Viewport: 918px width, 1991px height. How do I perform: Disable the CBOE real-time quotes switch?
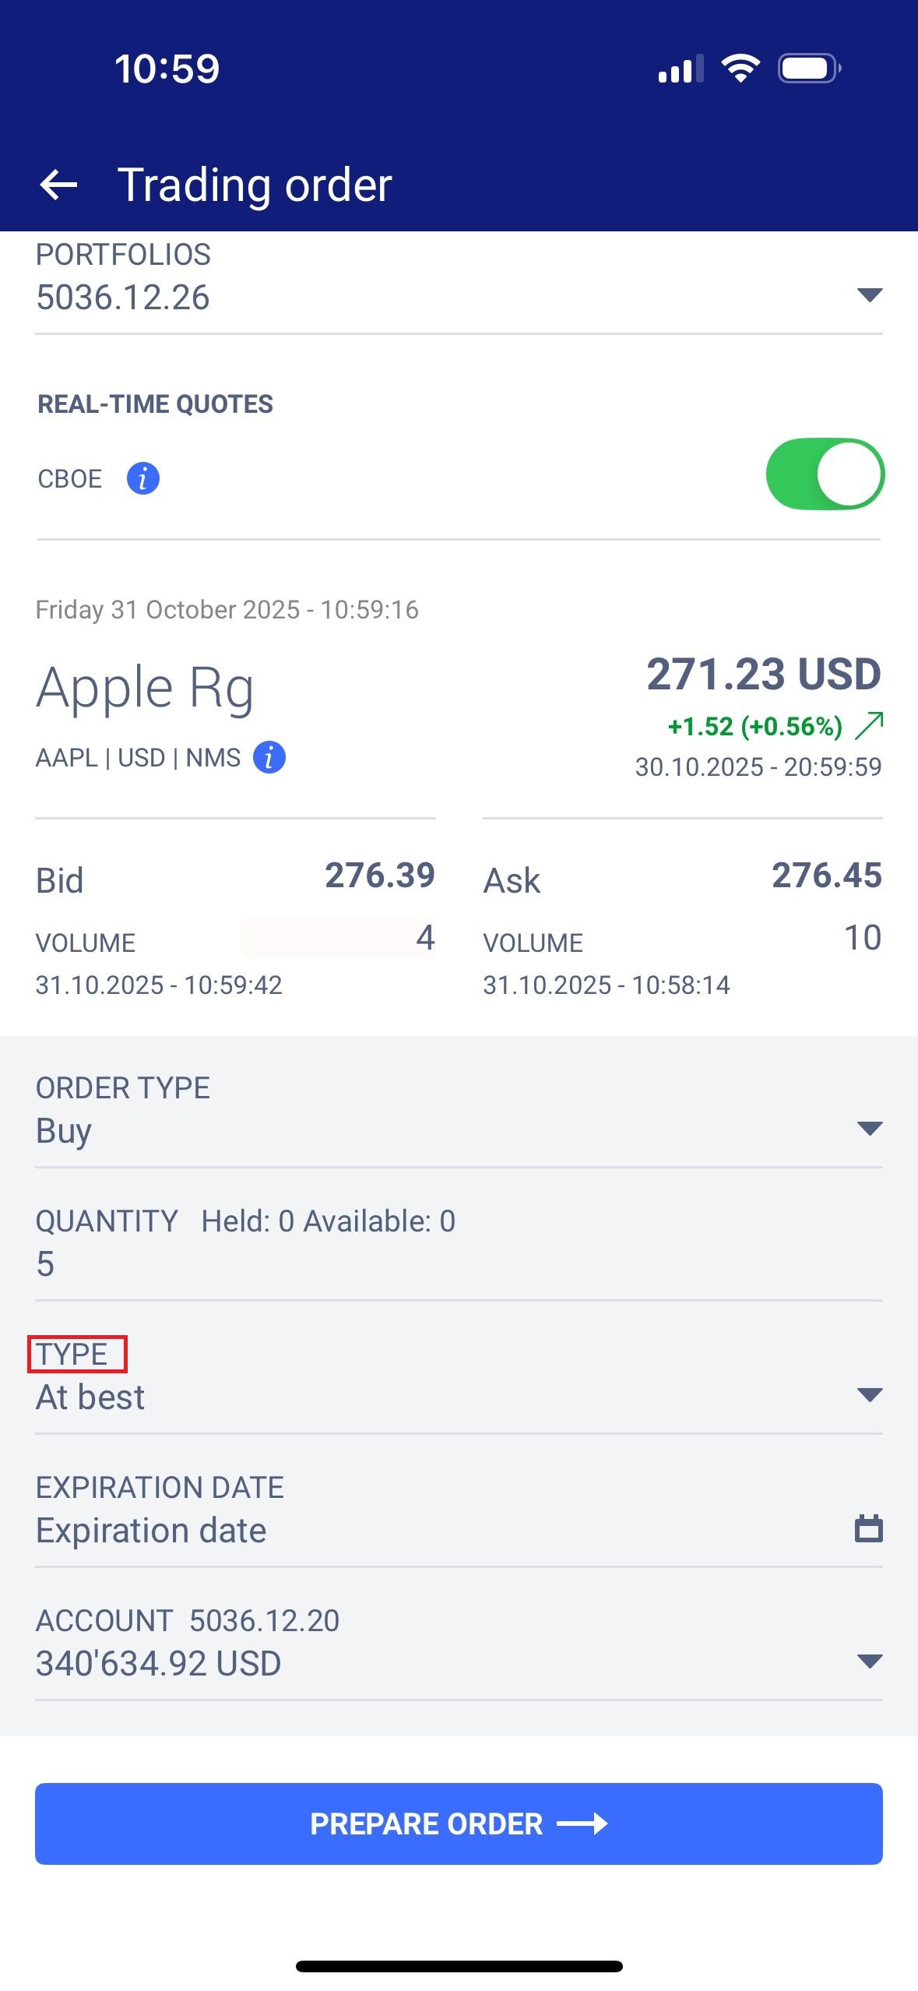click(x=825, y=474)
